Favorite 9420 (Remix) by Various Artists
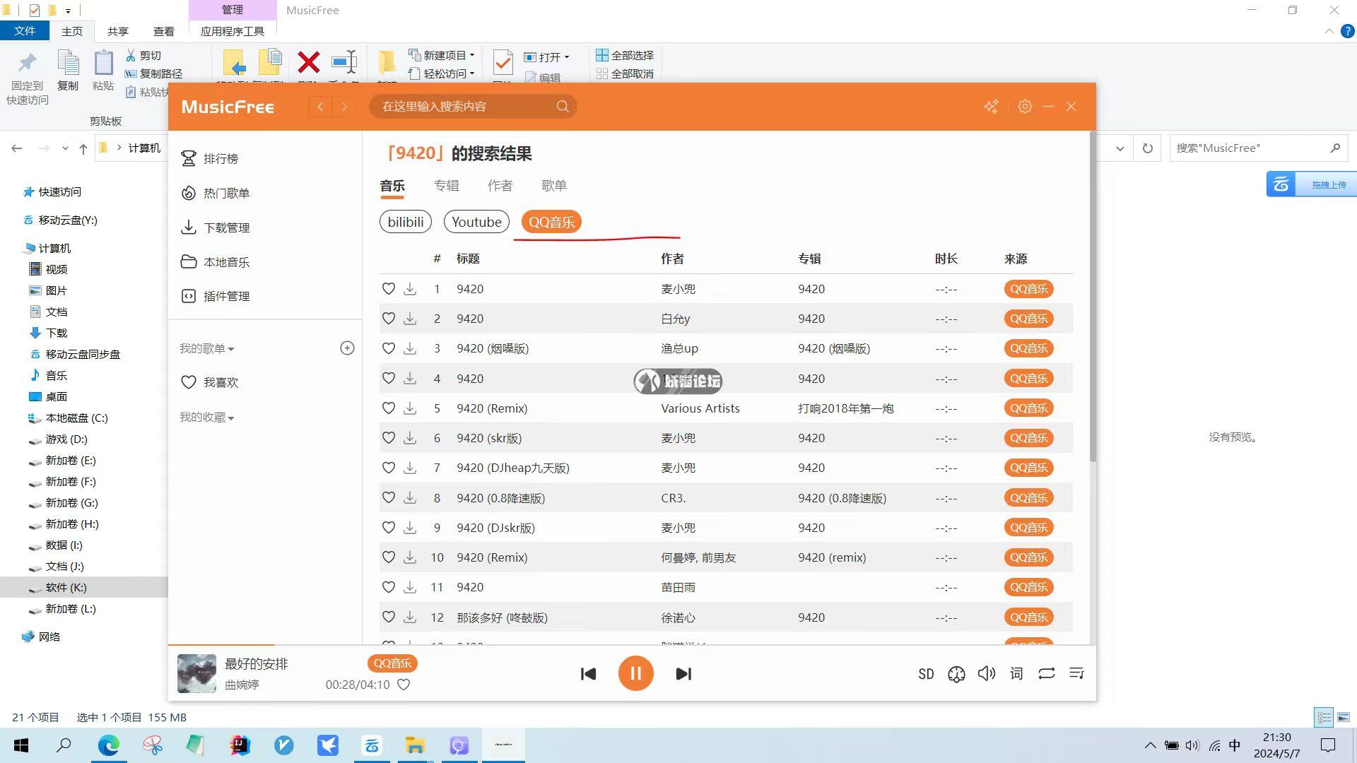The height and width of the screenshot is (763, 1357). (x=389, y=408)
